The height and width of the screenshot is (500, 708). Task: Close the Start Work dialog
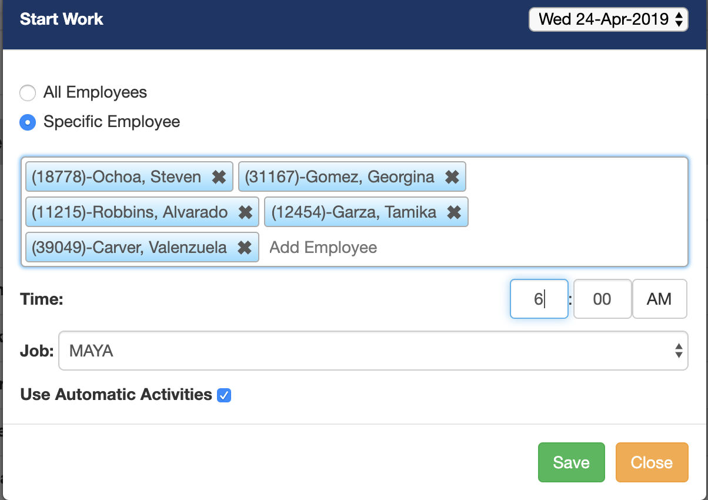coord(652,462)
